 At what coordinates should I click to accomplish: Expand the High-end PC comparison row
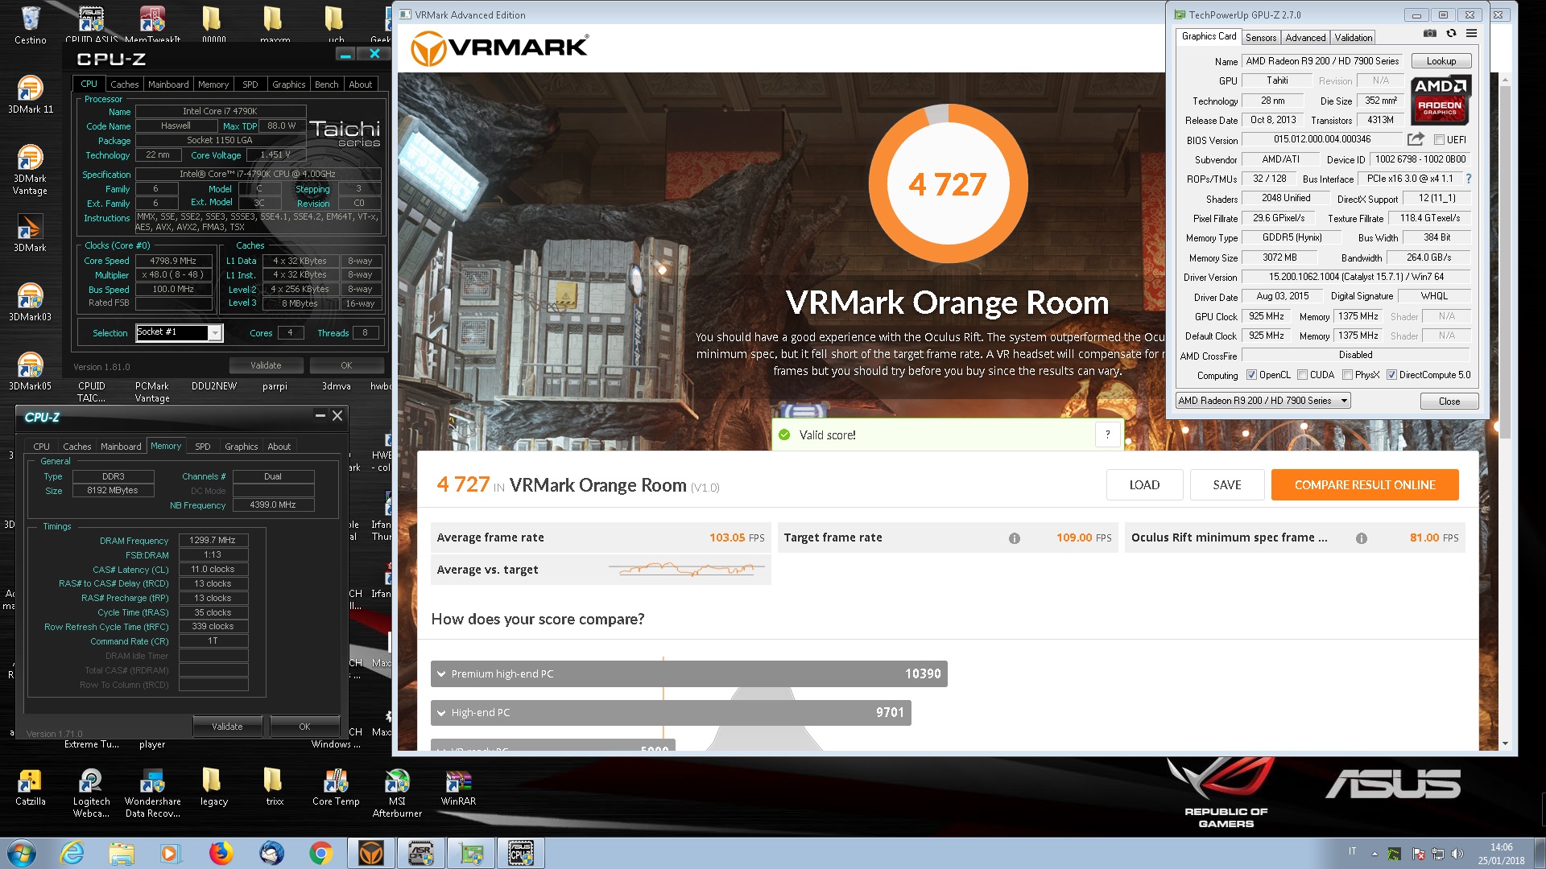pos(671,713)
